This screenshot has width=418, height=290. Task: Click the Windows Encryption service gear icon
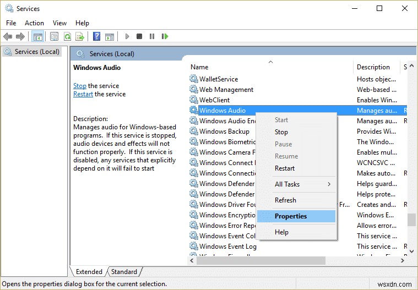pyautogui.click(x=193, y=215)
